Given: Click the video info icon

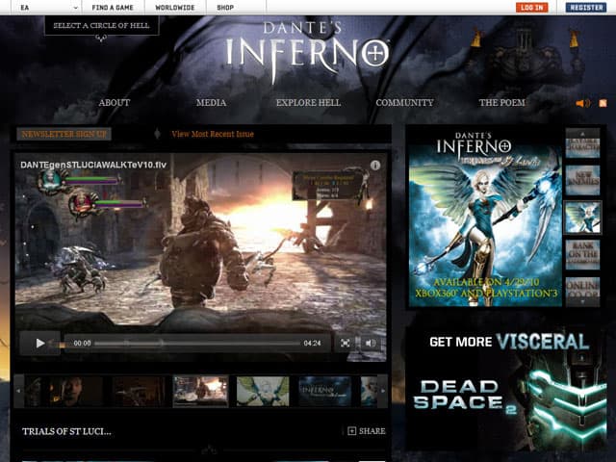Looking at the screenshot, I should (x=375, y=166).
